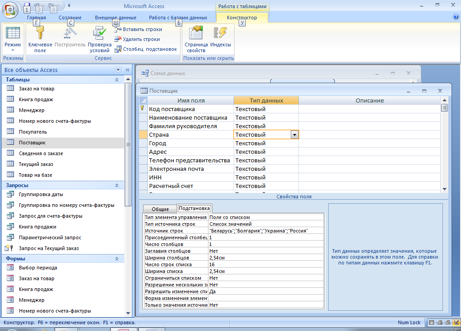Collapse the Формы group
The height and width of the screenshot is (331, 461).
point(117,259)
